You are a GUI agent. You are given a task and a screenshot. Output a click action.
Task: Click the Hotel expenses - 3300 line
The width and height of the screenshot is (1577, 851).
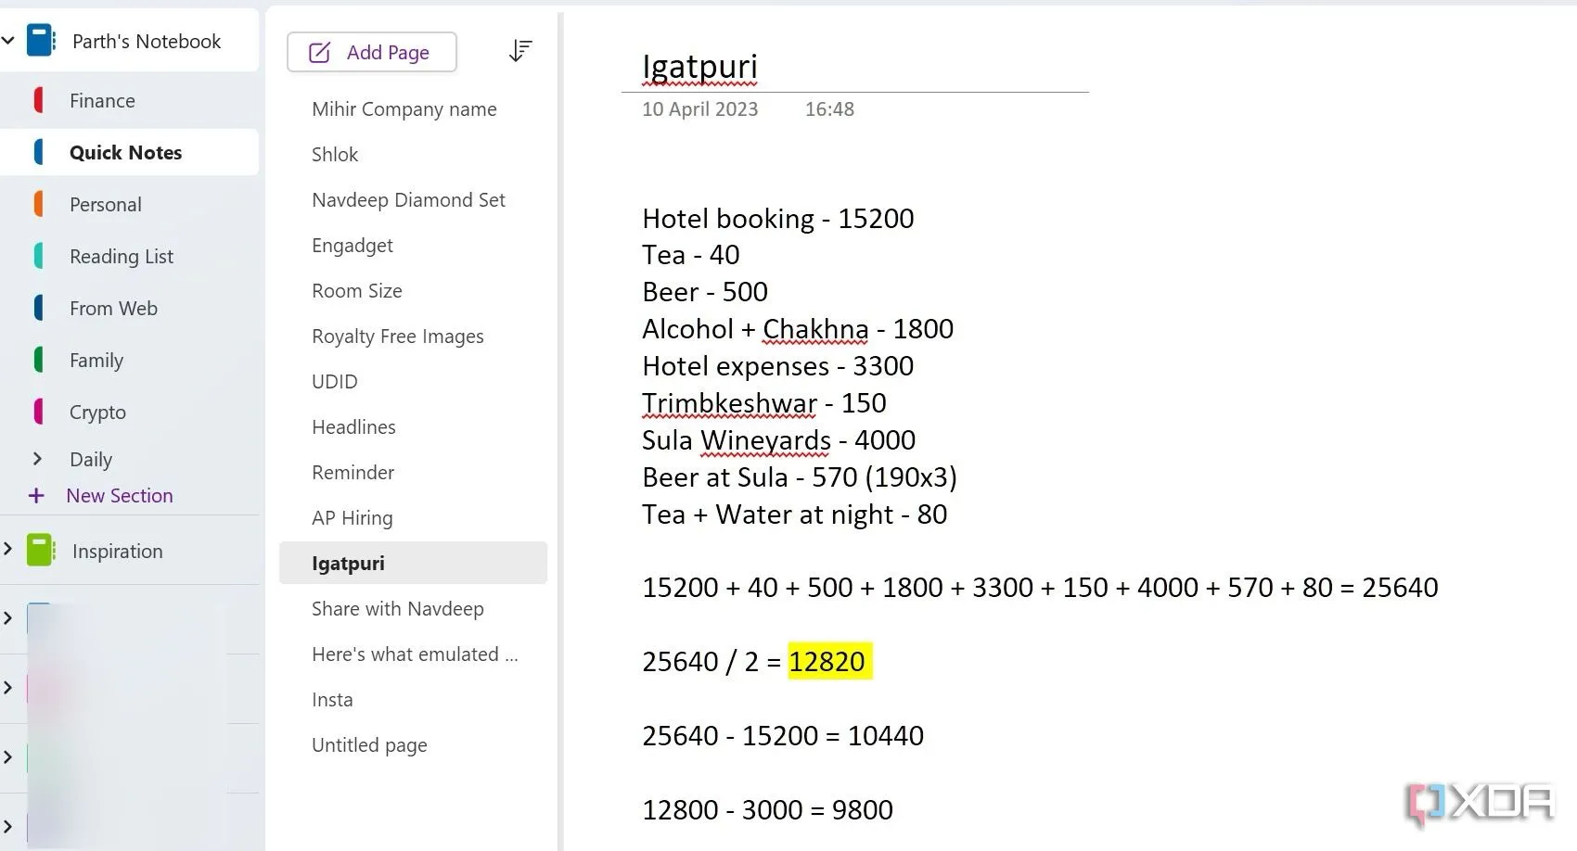(x=777, y=366)
